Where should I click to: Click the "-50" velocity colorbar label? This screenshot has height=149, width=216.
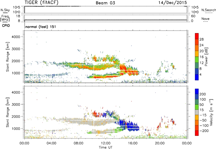(203, 120)
